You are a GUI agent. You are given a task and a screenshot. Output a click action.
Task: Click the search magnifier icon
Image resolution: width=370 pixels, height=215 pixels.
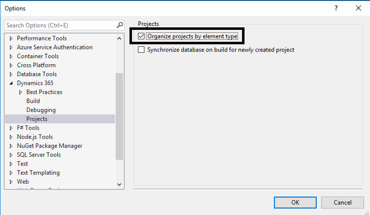coord(120,25)
